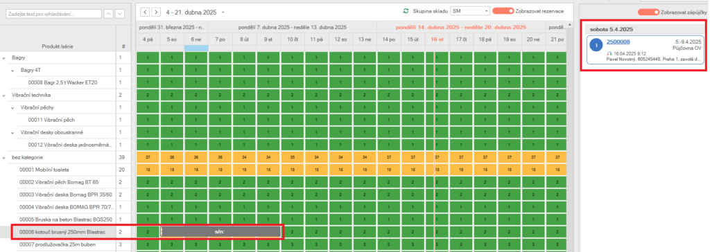Click sobota 5.4.2025 group header in loans panel

pos(644,29)
